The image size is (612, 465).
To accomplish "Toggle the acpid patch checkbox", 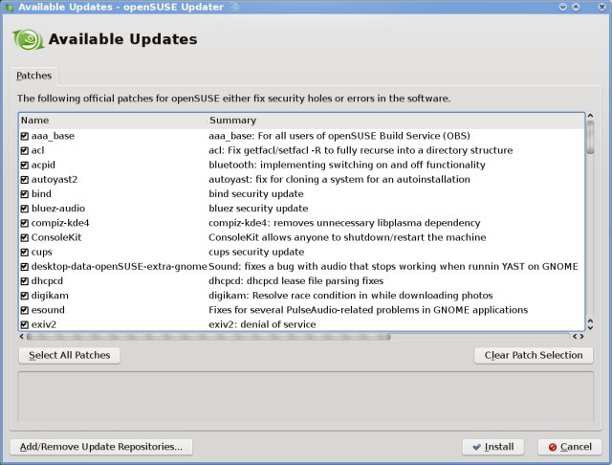I will click(x=25, y=165).
